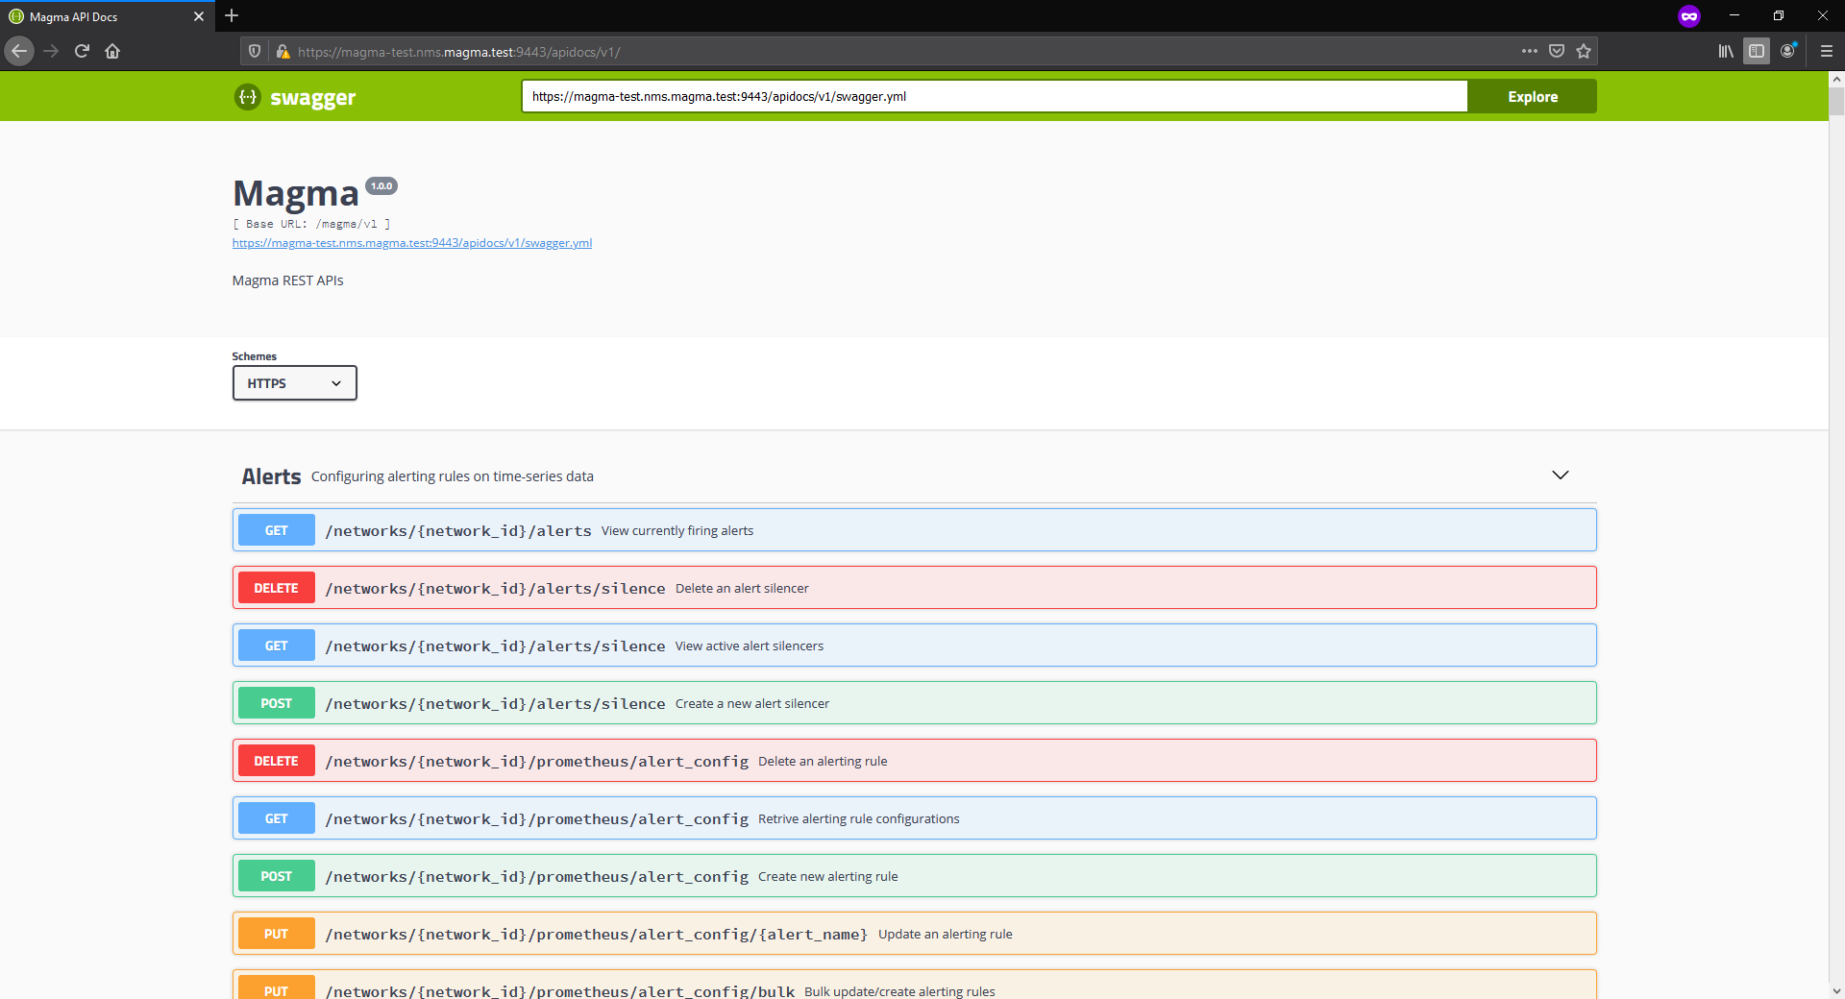Screen dimensions: 1845x999
Task: Reload the Magma API Docs page
Action: coord(82,51)
